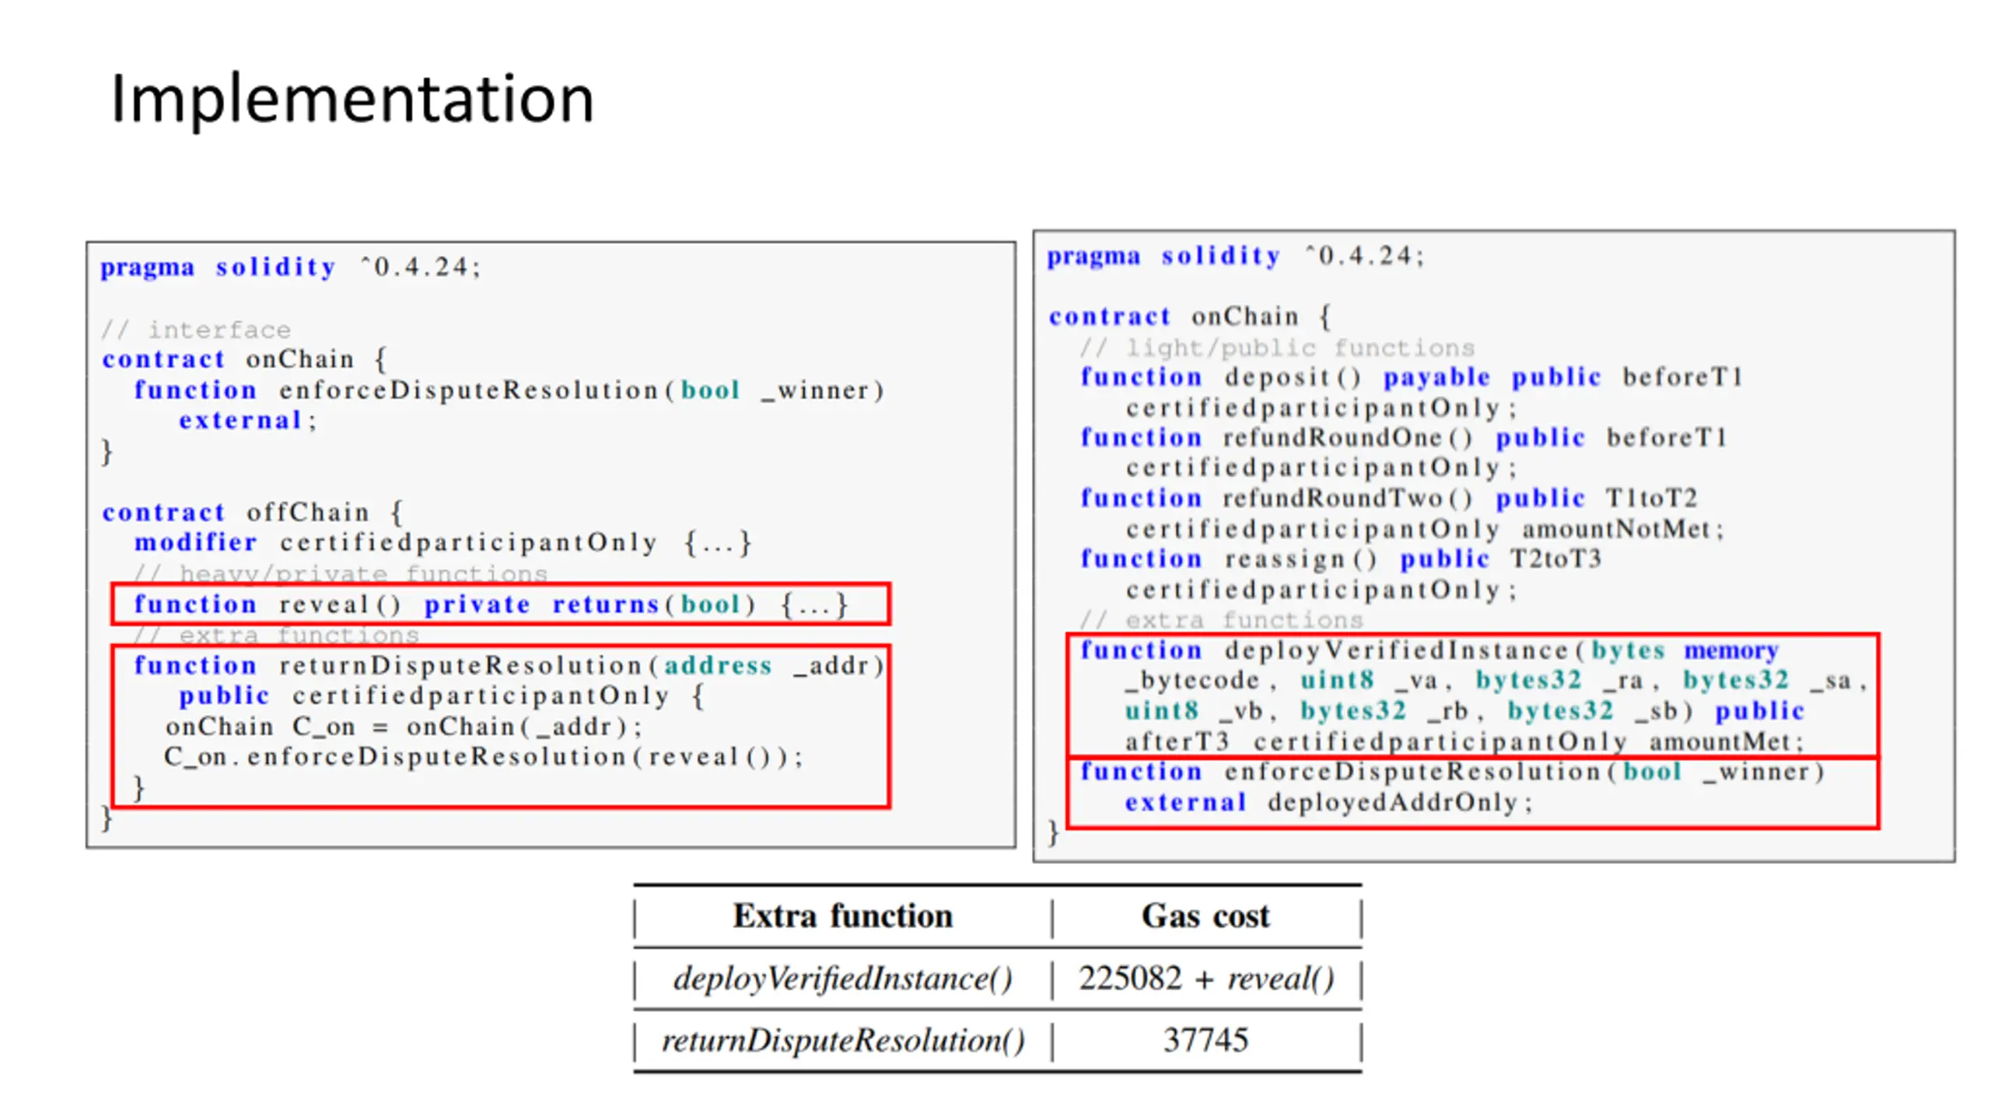Viewport: 1991px width, 1120px height.
Task: Click the interface comment in left code box
Action: click(x=196, y=330)
